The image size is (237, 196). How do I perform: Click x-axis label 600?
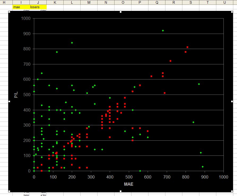point(148,177)
